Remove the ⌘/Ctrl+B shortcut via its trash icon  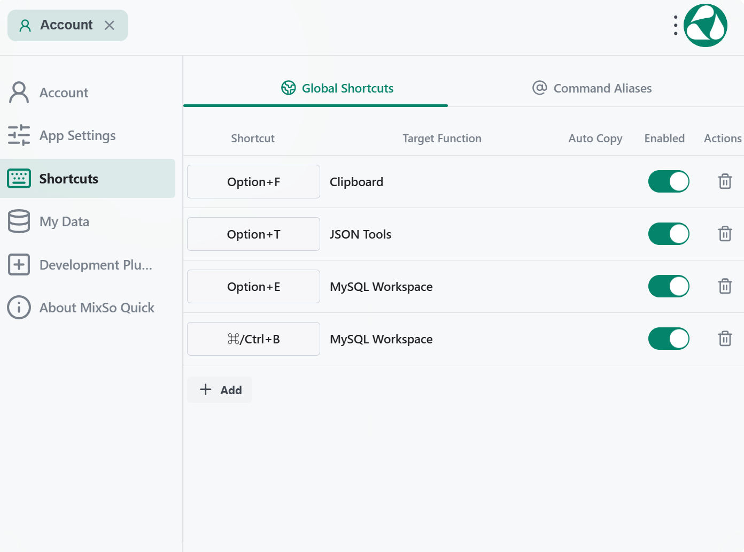[x=725, y=339]
